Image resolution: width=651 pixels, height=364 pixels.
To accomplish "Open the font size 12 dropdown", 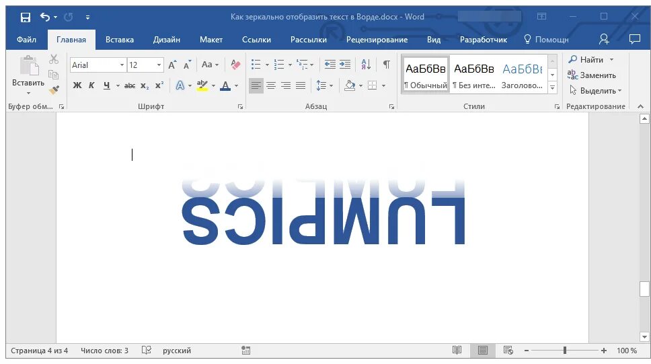I will coord(159,65).
